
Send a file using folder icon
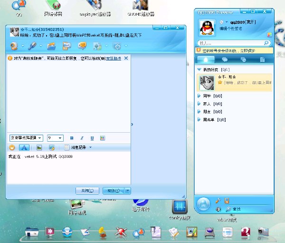click(51, 46)
